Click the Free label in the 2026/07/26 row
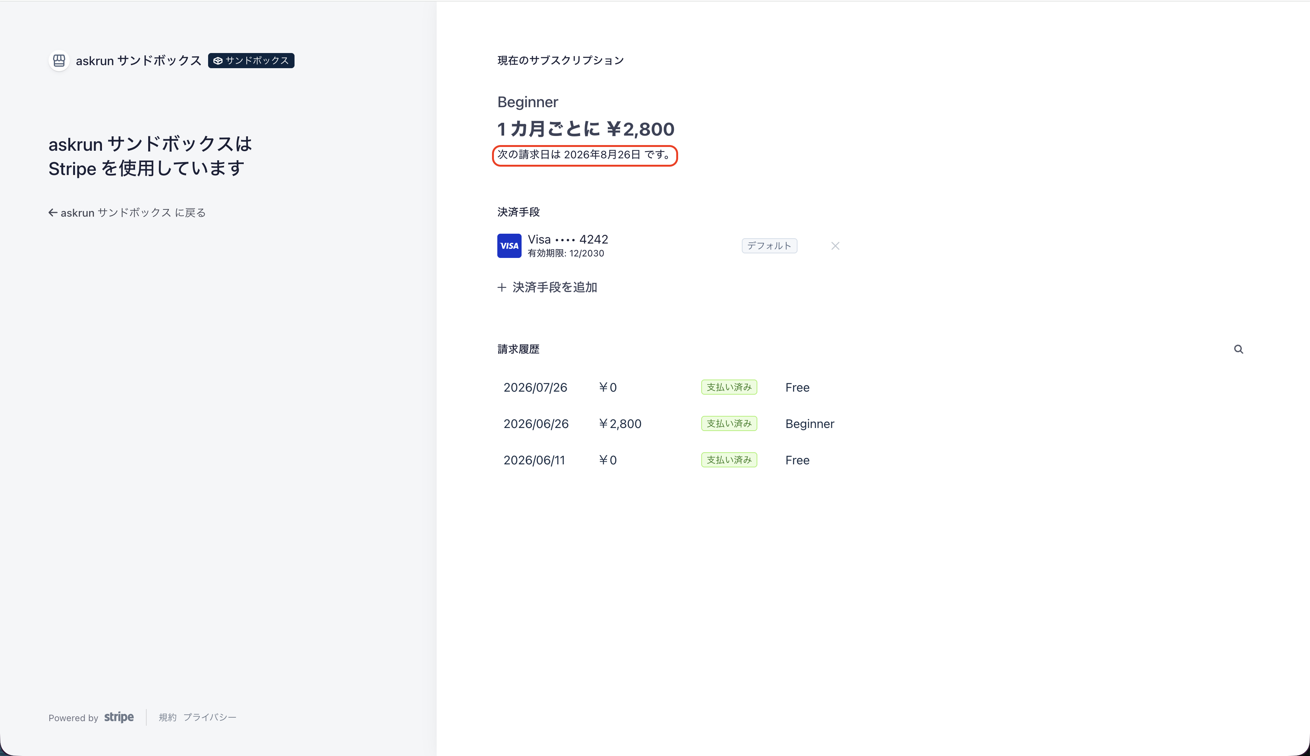 797,387
